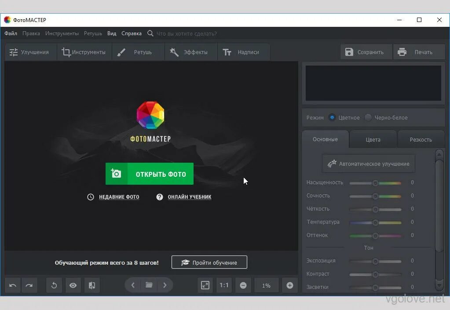The height and width of the screenshot is (310, 450).
Task: Click the histogram preview area
Action: click(x=373, y=83)
